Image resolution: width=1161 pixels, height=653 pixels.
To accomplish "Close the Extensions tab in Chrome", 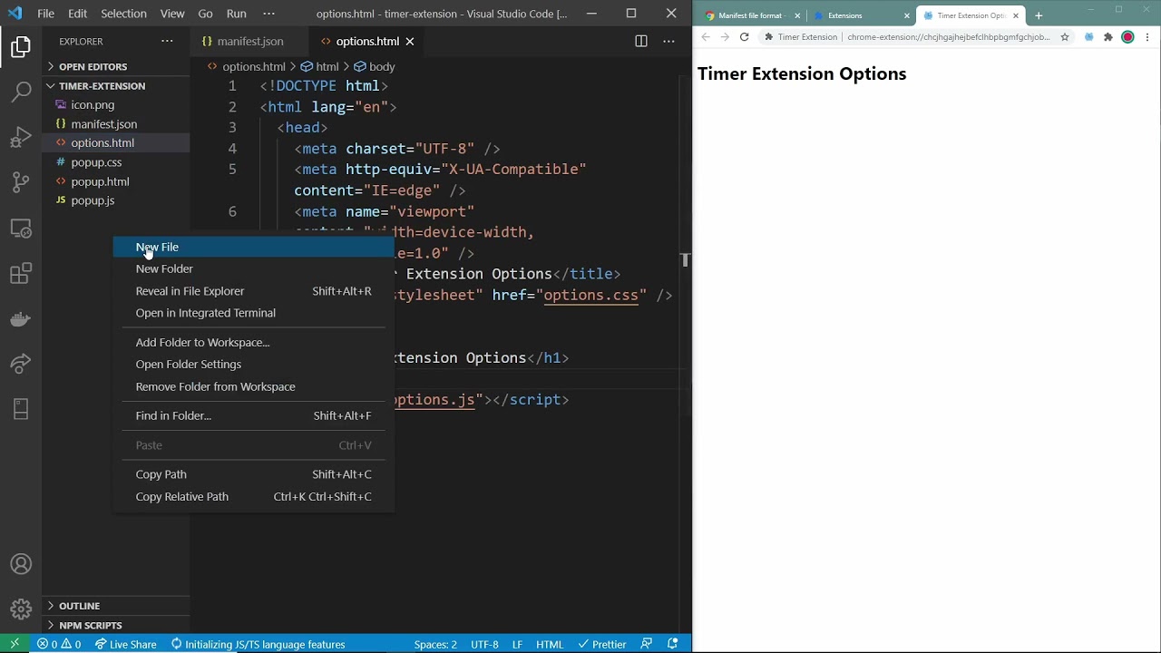I will coord(906,15).
